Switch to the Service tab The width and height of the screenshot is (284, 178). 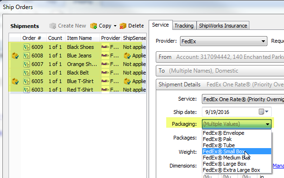click(x=161, y=25)
